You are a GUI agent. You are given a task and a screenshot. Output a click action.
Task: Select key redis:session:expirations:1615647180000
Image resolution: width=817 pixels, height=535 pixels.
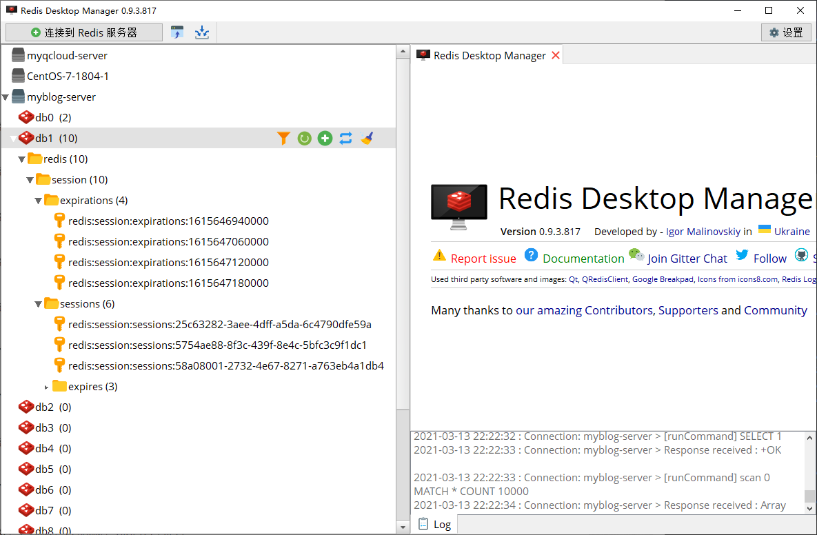[168, 283]
